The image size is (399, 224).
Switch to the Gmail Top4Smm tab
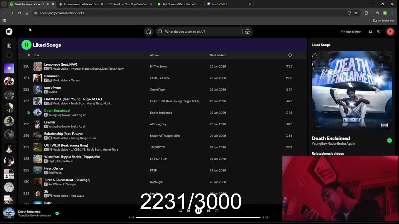pyautogui.click(x=130, y=4)
